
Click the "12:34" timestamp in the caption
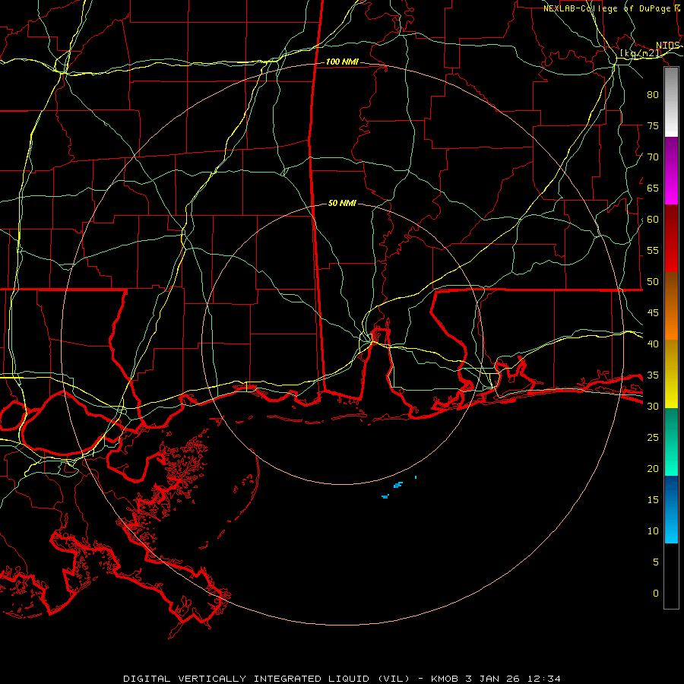[543, 679]
